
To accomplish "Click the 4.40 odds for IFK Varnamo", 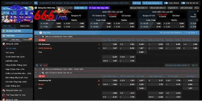I will (141, 44).
